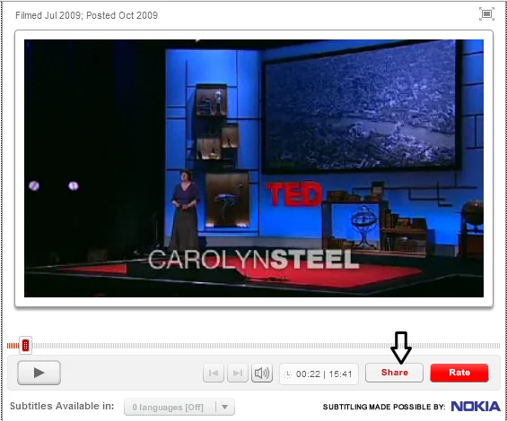The height and width of the screenshot is (421, 507).
Task: Click the video frame to play
Action: 254,168
